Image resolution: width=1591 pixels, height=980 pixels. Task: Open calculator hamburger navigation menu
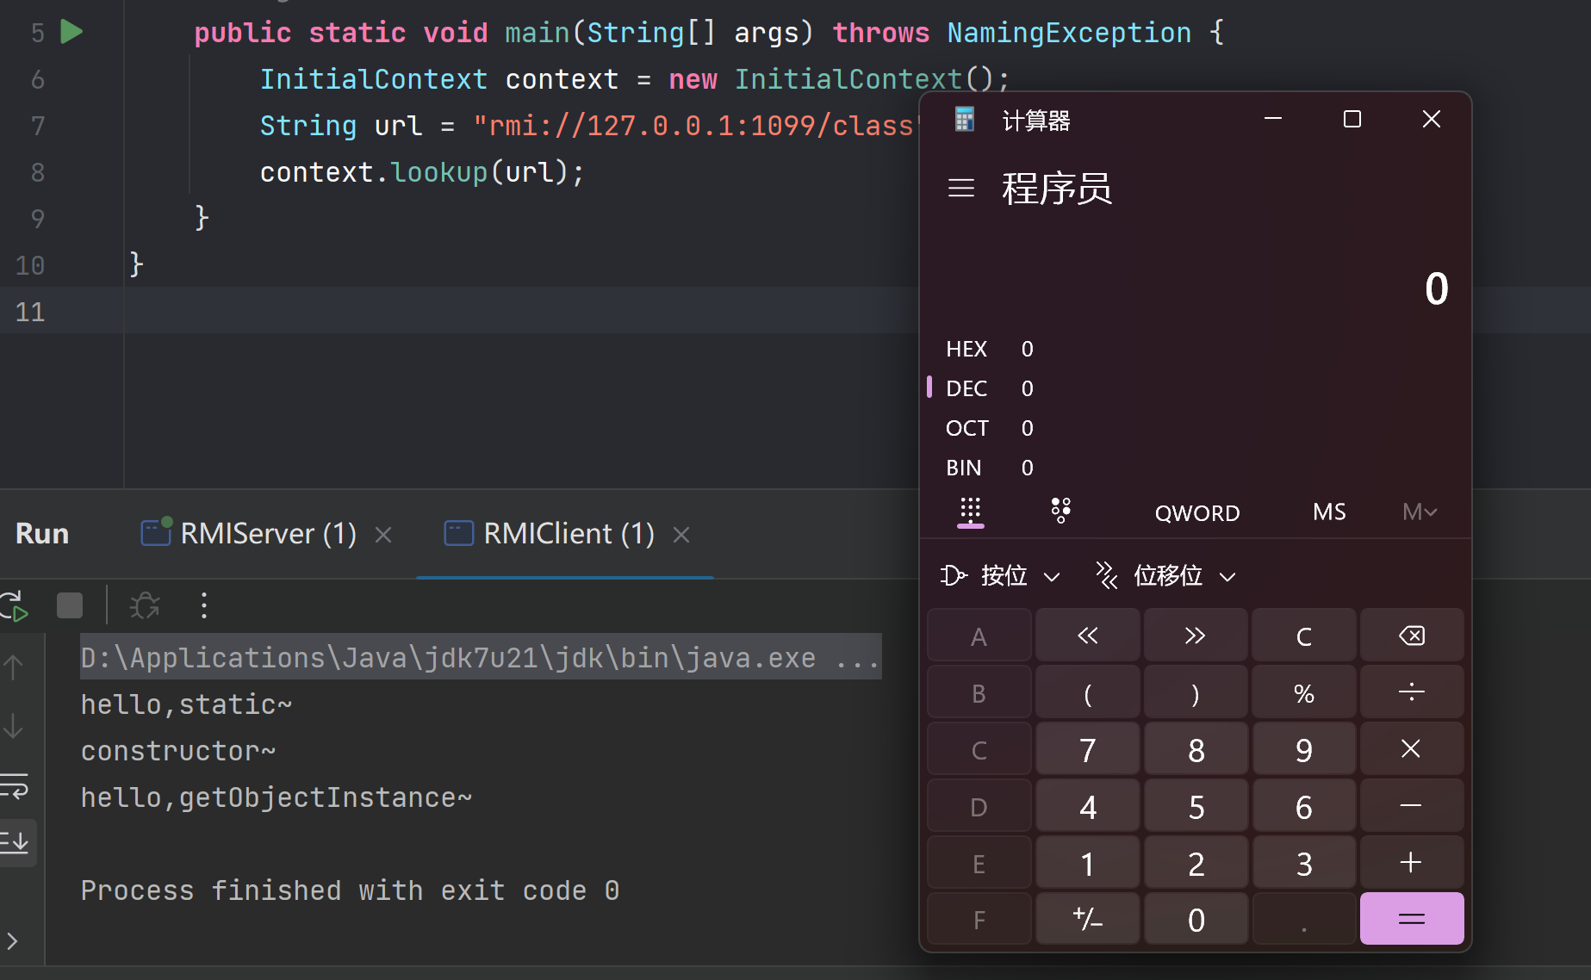[961, 188]
